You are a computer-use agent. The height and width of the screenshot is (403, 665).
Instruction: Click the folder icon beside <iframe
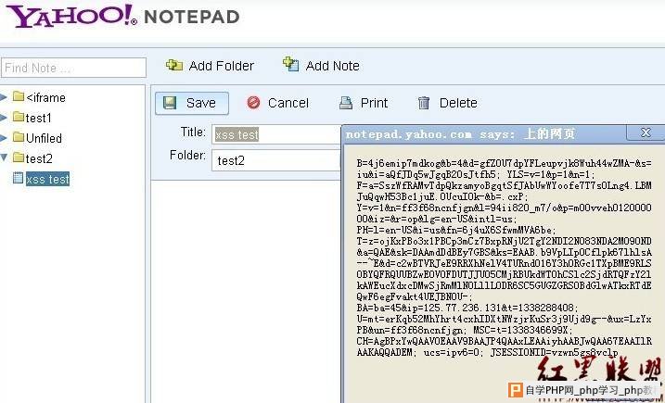(x=19, y=96)
